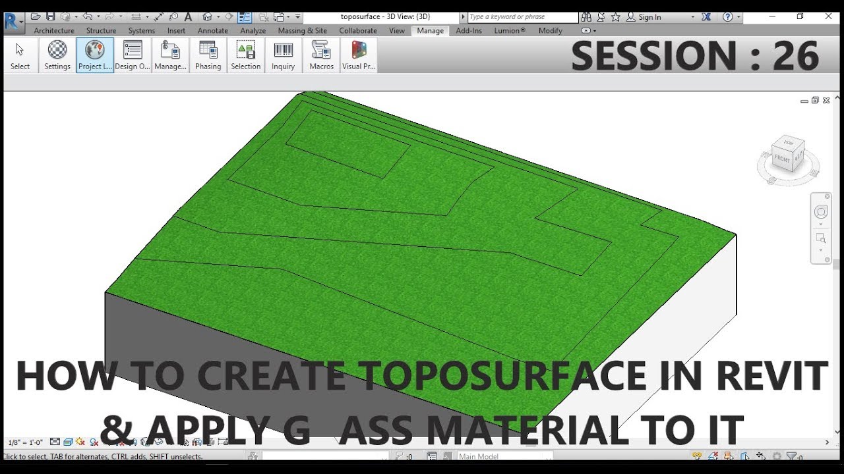Screen dimensions: 844x474
Task: Open the Phasing panel
Action: [208, 55]
